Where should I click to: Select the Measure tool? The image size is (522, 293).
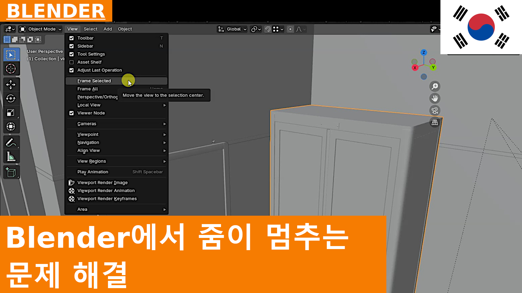[x=11, y=157]
